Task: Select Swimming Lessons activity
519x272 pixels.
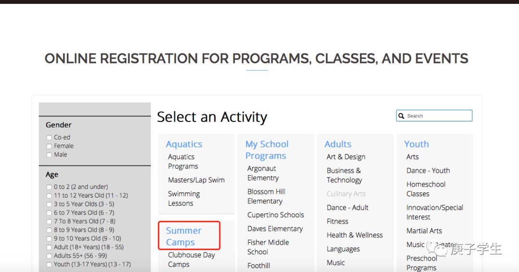Action: point(184,198)
